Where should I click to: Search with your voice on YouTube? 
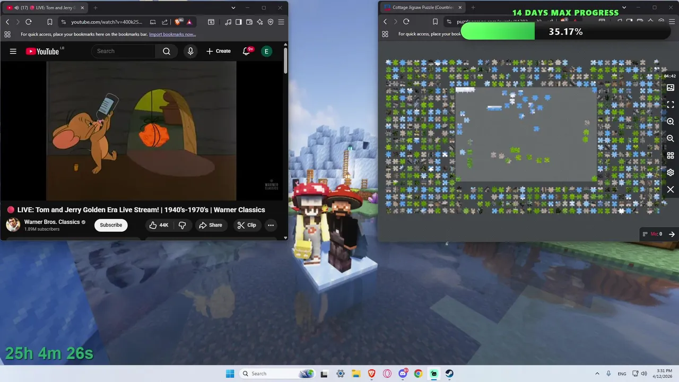click(x=190, y=51)
